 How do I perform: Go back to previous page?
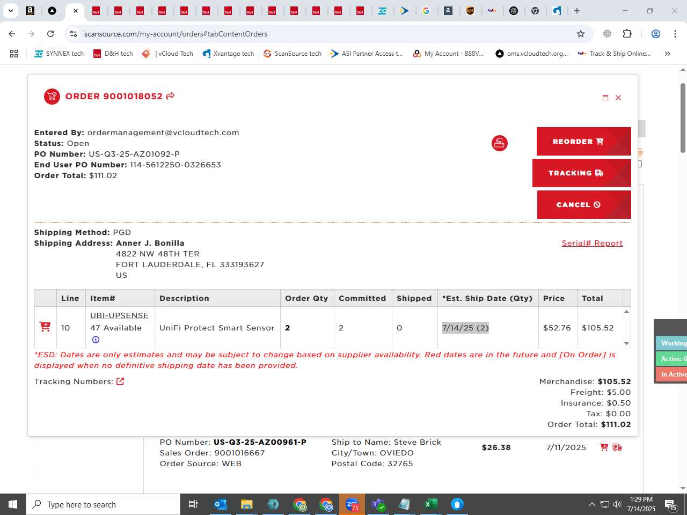pos(12,34)
